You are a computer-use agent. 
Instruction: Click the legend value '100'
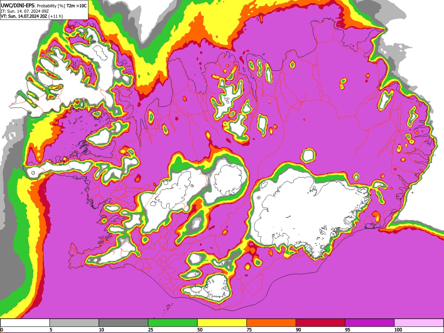[398, 330]
